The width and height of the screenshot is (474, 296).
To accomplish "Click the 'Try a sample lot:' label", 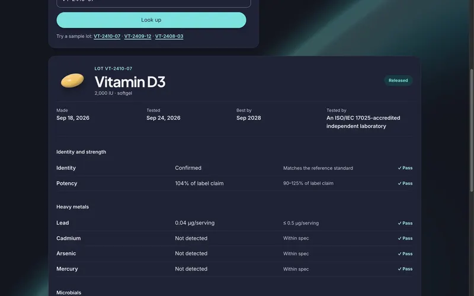I will (x=75, y=36).
